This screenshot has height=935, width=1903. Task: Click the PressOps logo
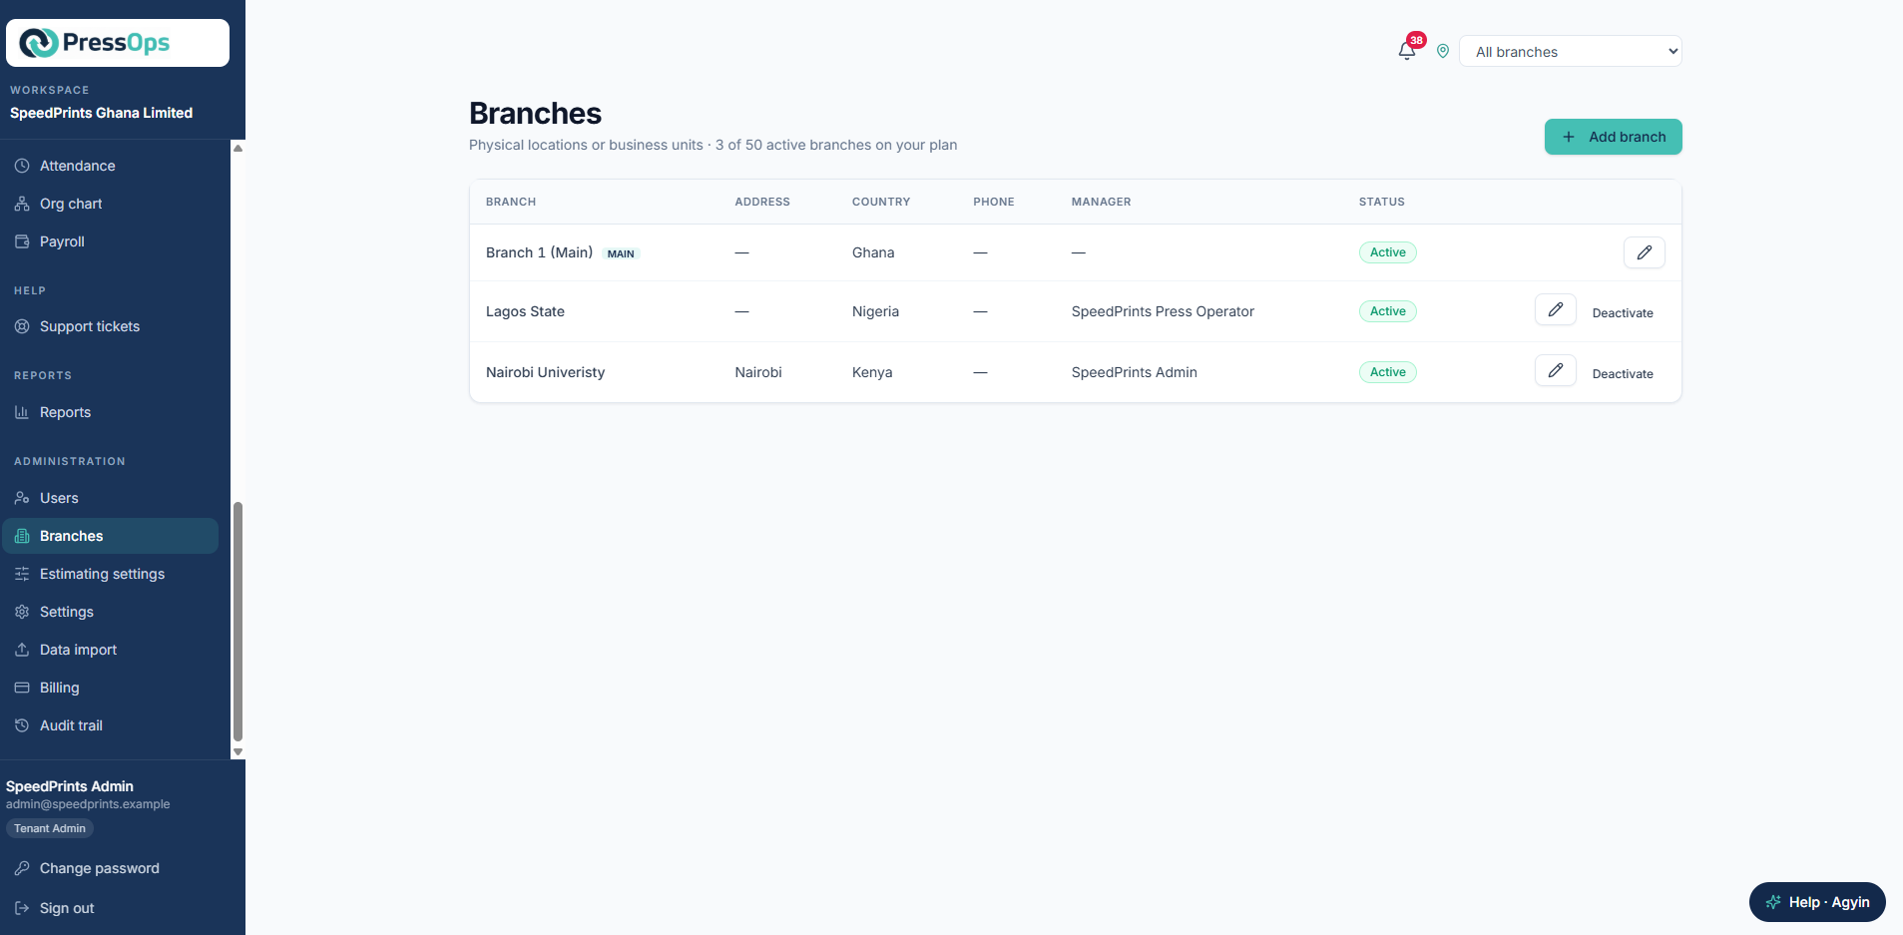tap(118, 43)
